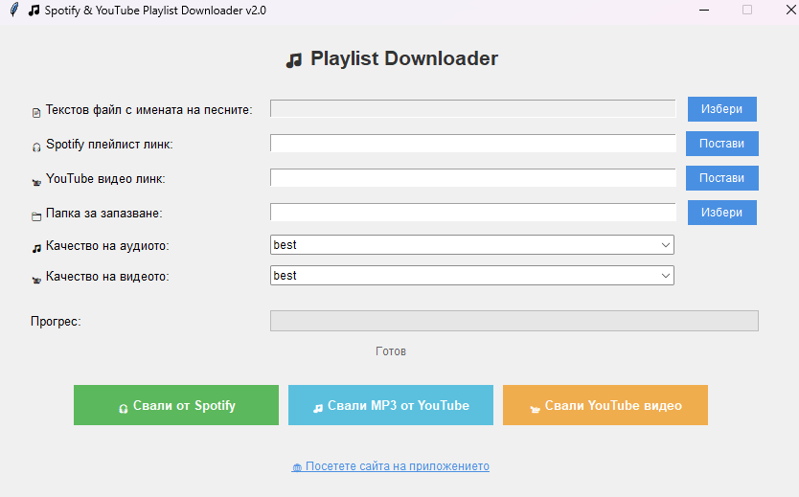The height and width of the screenshot is (497, 799).
Task: Click the headphones icon beside Spotify плейлист линк
Action: [36, 147]
